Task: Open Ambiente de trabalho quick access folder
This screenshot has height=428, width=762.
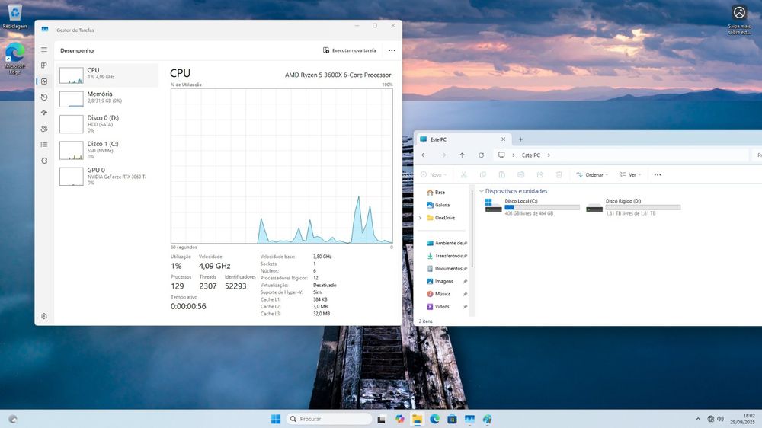Action: coord(446,243)
